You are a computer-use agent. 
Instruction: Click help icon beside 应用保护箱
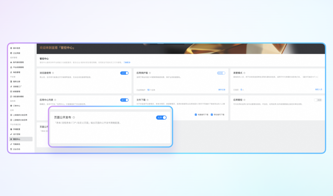click(x=150, y=73)
